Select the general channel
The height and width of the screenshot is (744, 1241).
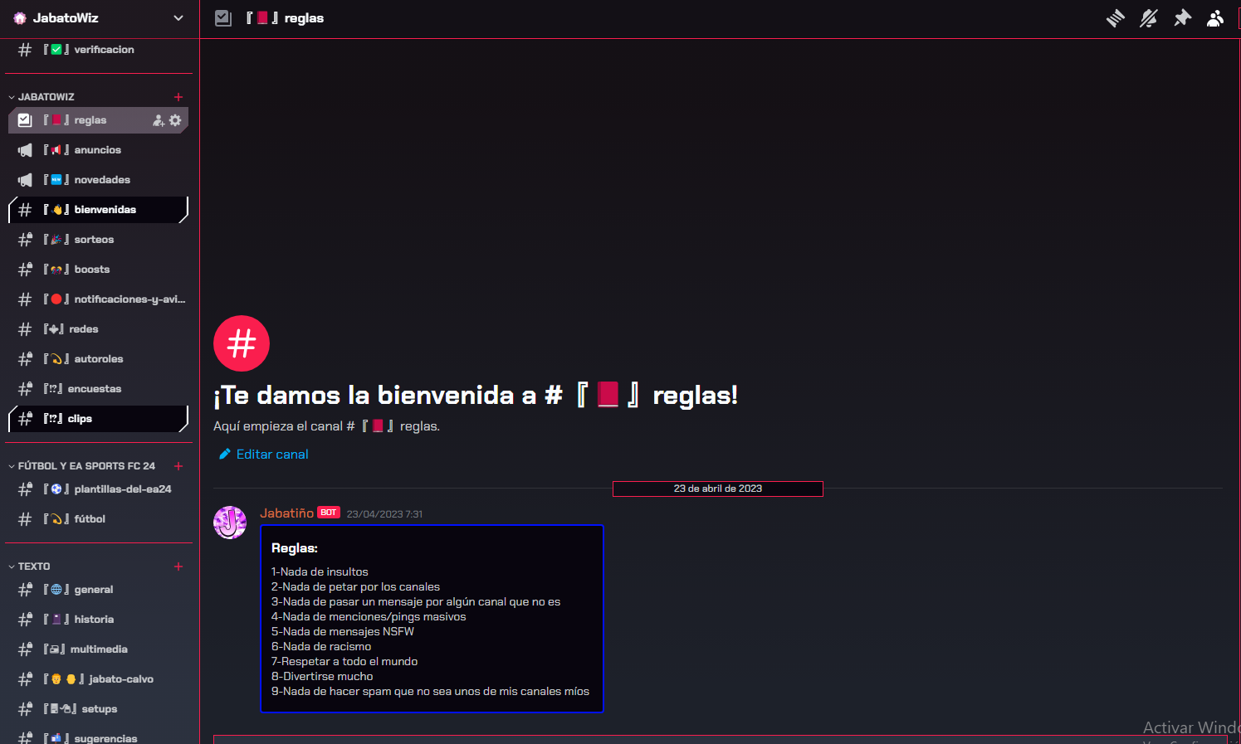click(93, 589)
